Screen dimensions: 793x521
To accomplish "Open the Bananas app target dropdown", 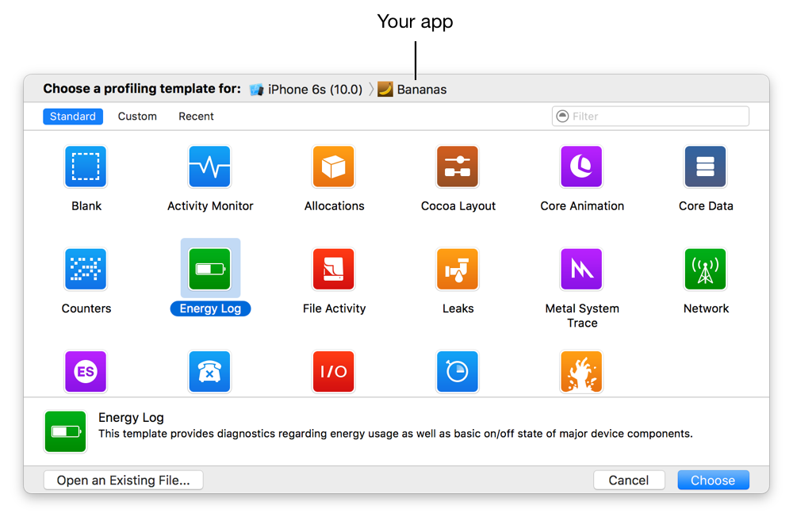I will pos(412,90).
